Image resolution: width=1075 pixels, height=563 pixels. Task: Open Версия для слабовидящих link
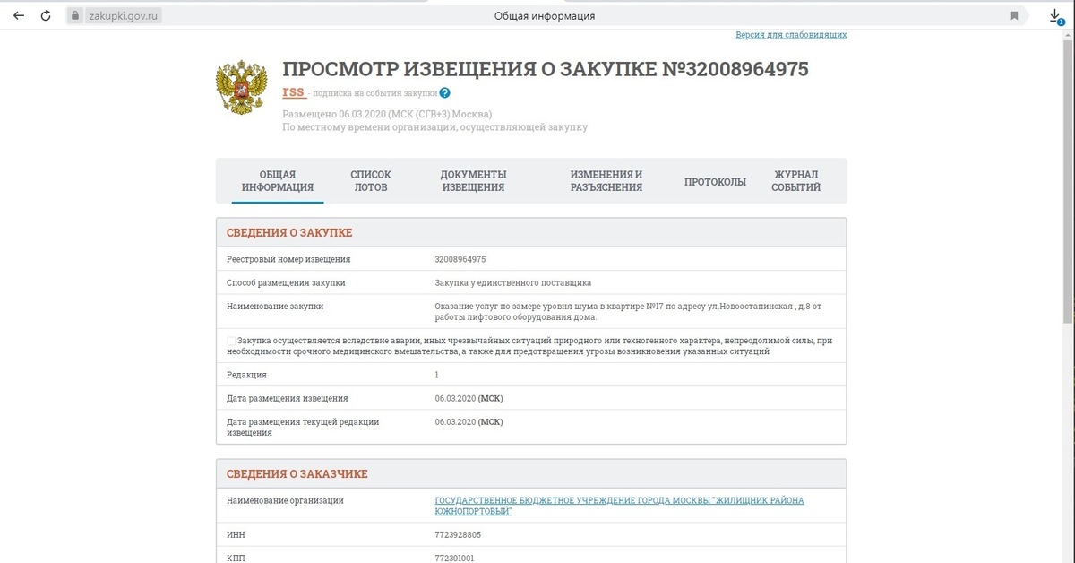[791, 35]
